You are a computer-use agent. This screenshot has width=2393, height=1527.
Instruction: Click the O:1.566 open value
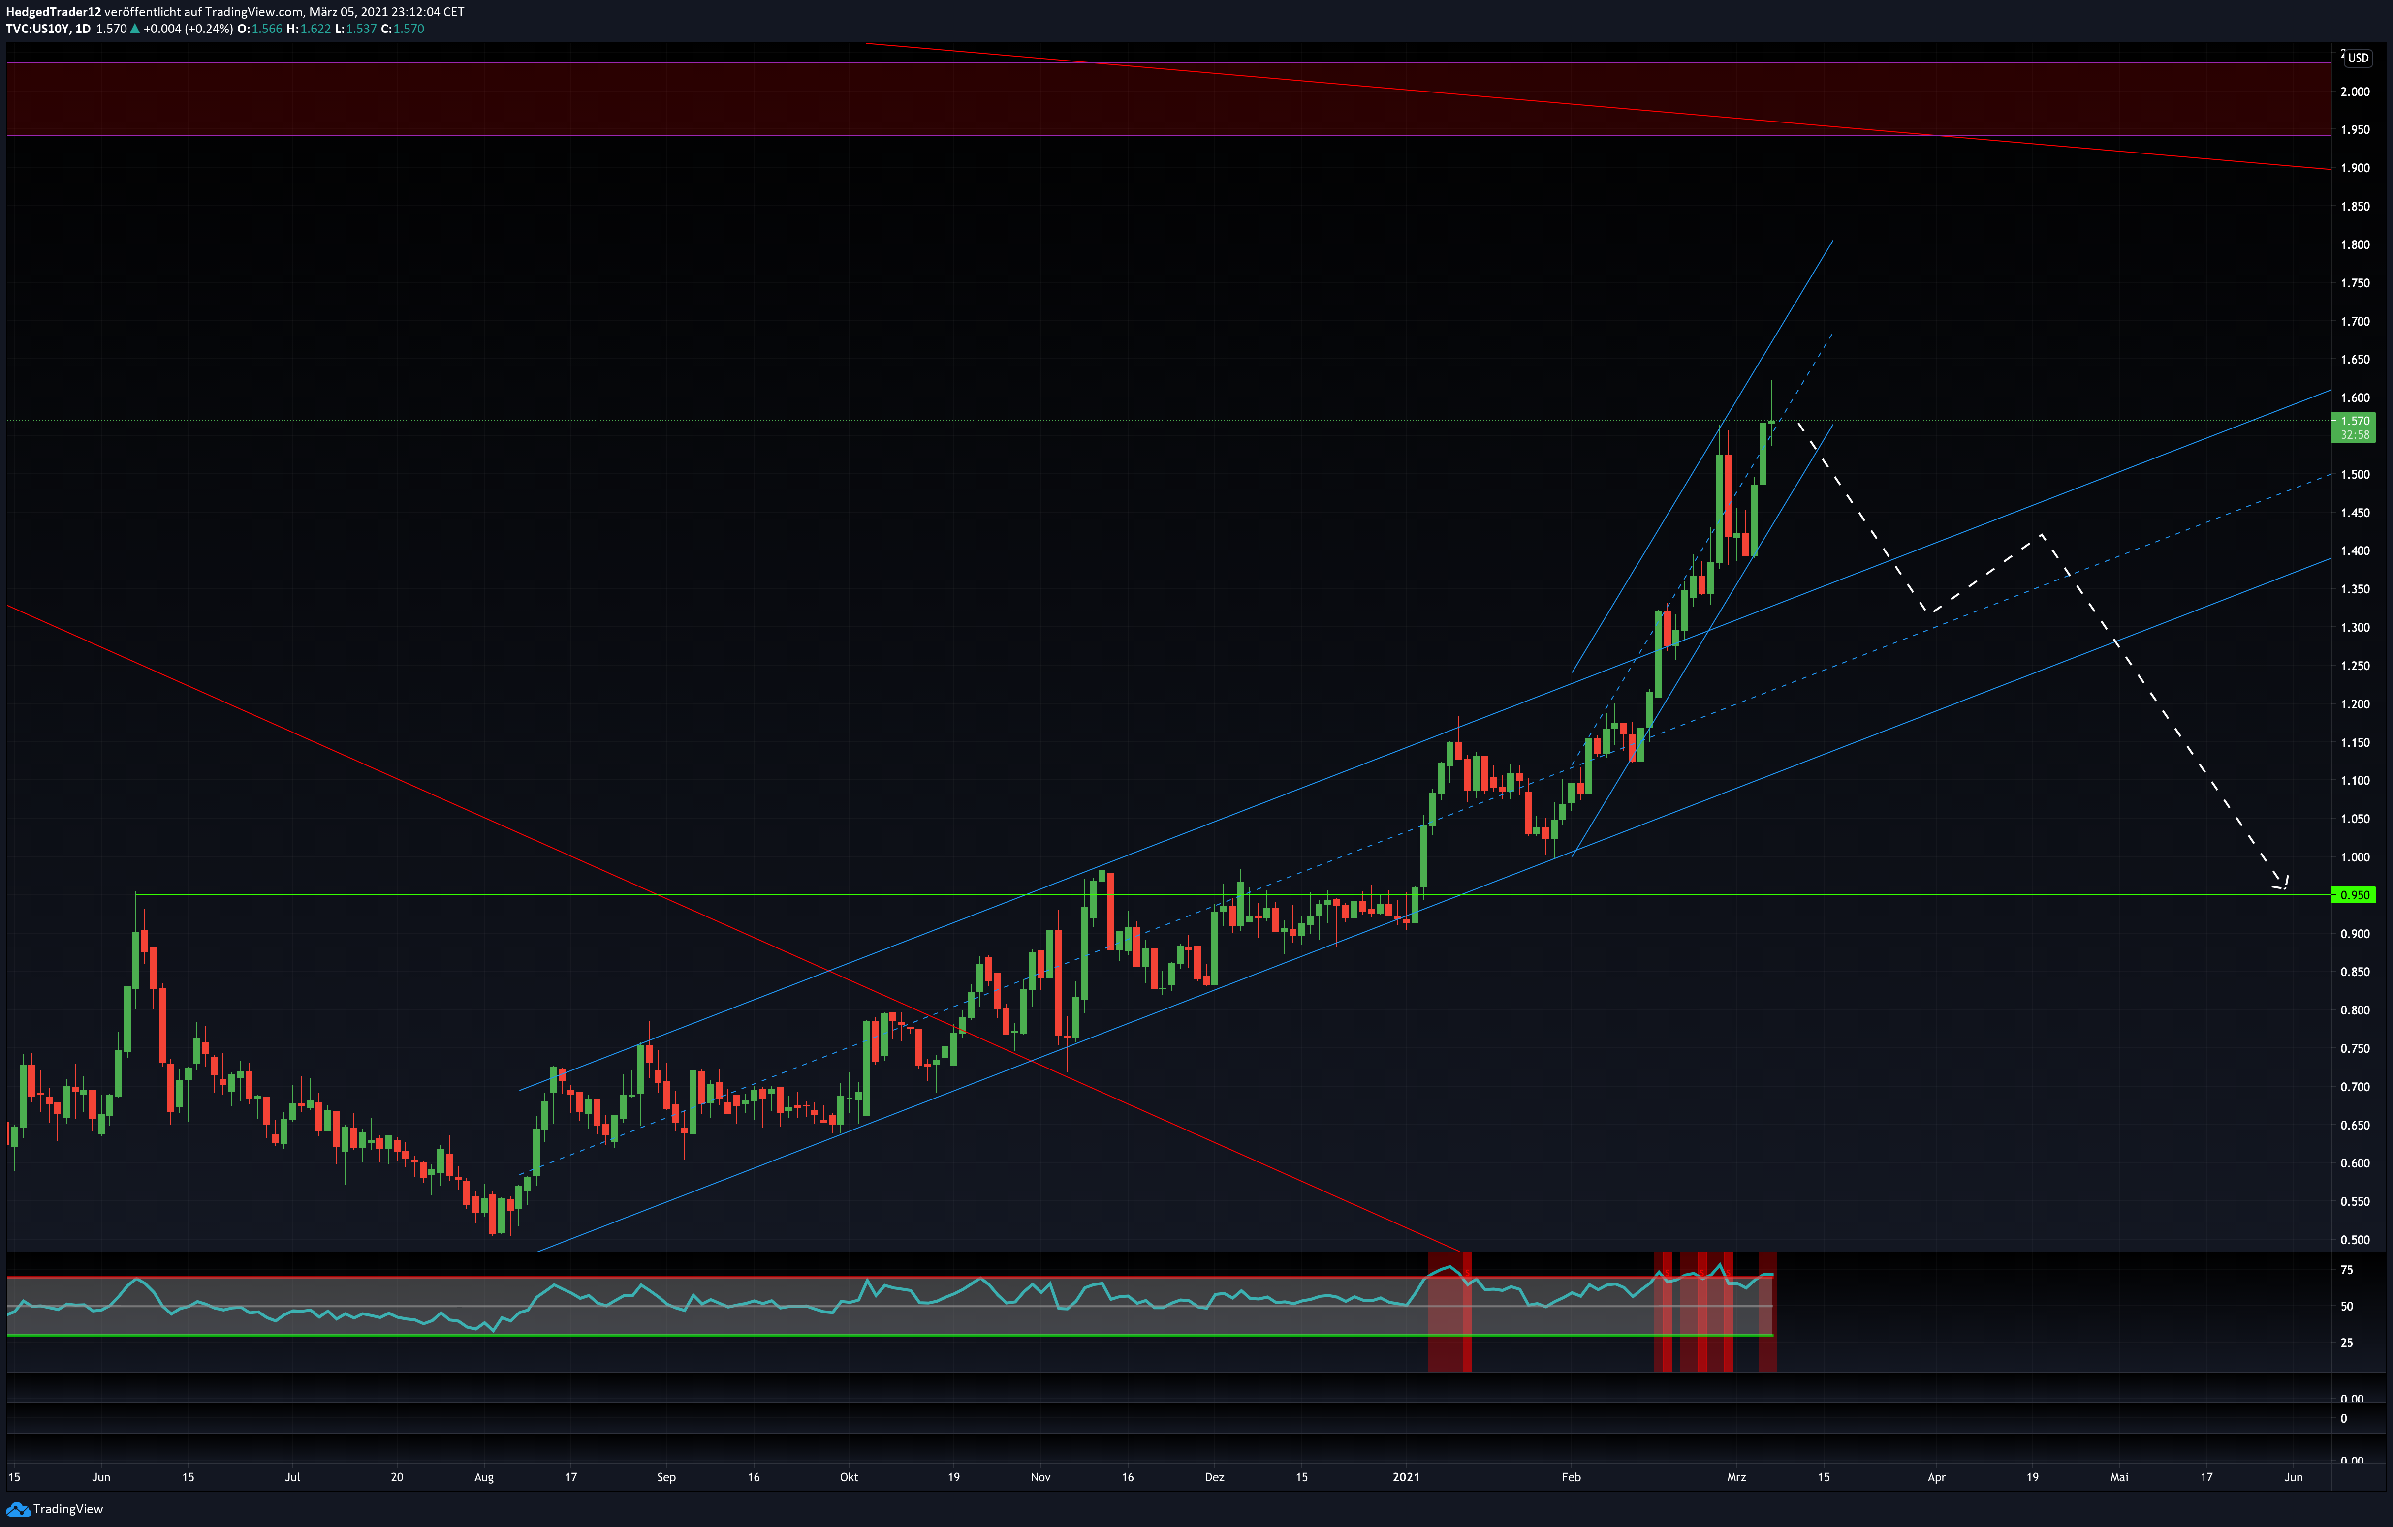(x=259, y=29)
